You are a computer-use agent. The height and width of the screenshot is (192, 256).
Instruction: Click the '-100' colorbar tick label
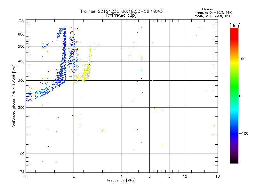click(244, 133)
